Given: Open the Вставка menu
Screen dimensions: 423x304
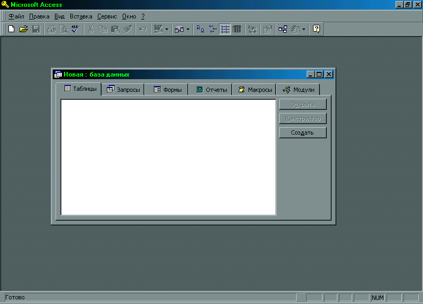Looking at the screenshot, I should coord(81,16).
